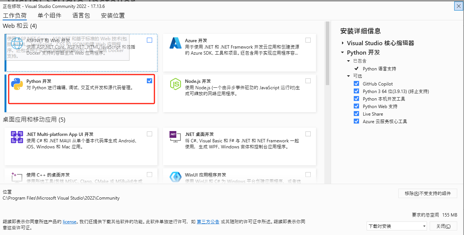Open the 下载时安装 install mode dropdown
The image size is (464, 235).
[397, 226]
